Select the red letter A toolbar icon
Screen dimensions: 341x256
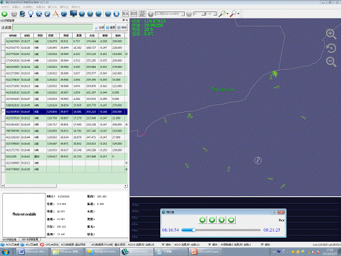pos(56,14)
